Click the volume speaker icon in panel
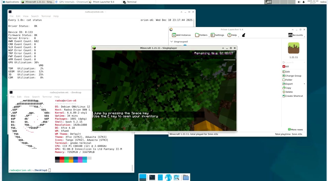 pos(299,2)
